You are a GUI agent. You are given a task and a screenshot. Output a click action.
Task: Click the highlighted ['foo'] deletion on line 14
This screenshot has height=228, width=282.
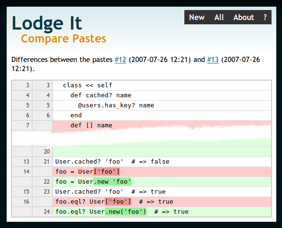tap(107, 171)
